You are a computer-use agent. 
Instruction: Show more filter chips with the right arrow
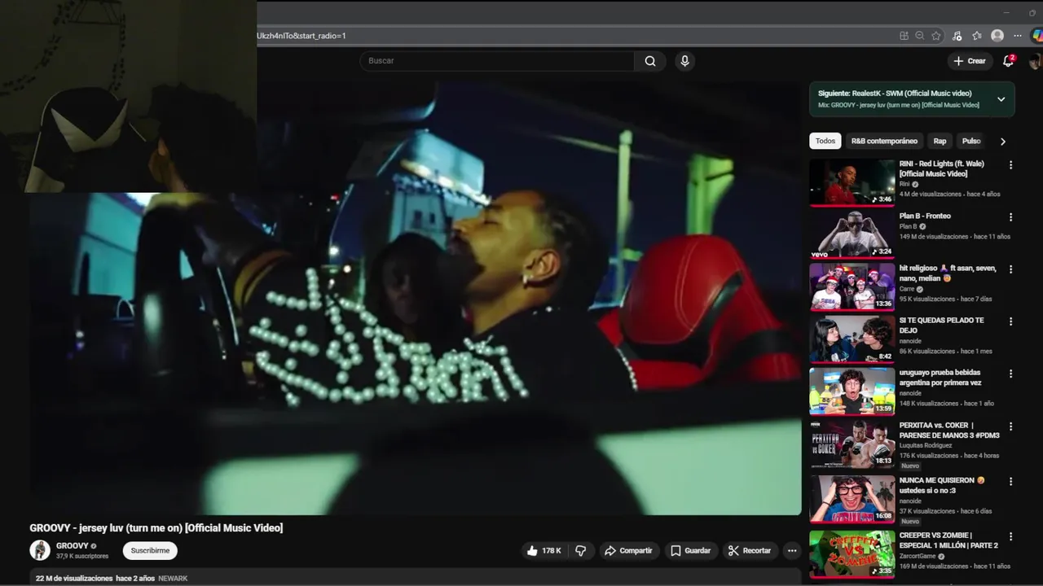pyautogui.click(x=1002, y=142)
